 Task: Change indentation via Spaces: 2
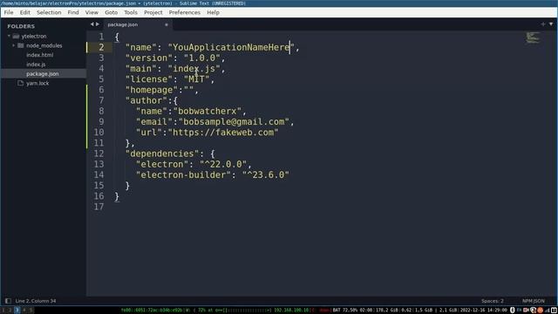(x=493, y=301)
